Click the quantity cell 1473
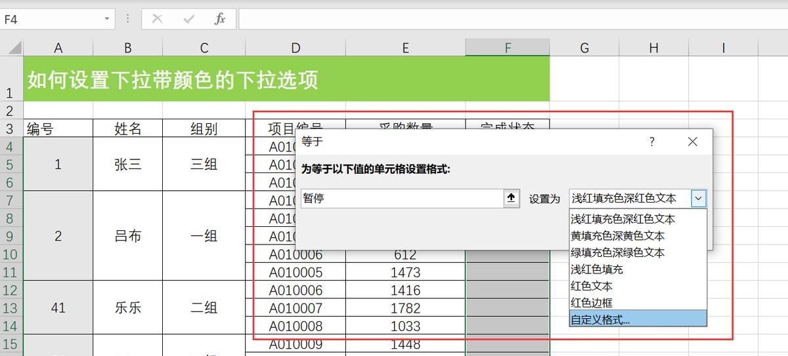This screenshot has width=788, height=356. [406, 272]
